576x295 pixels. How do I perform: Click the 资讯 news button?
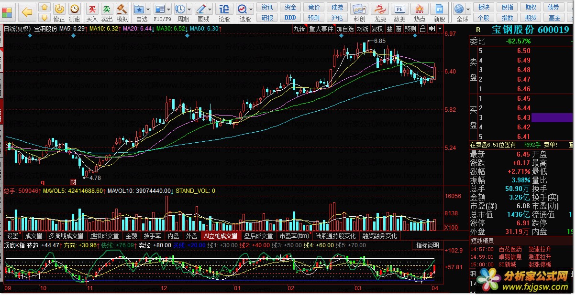pyautogui.click(x=267, y=7)
